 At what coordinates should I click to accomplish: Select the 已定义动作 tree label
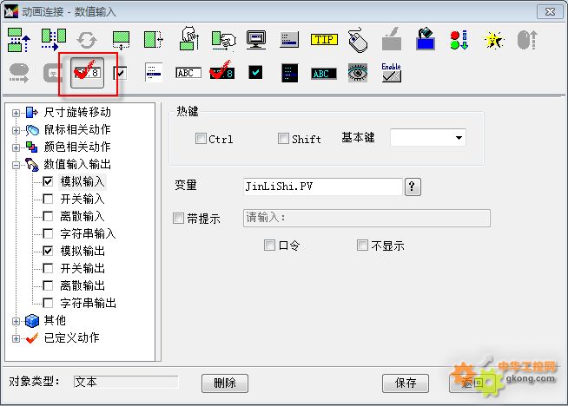72,337
